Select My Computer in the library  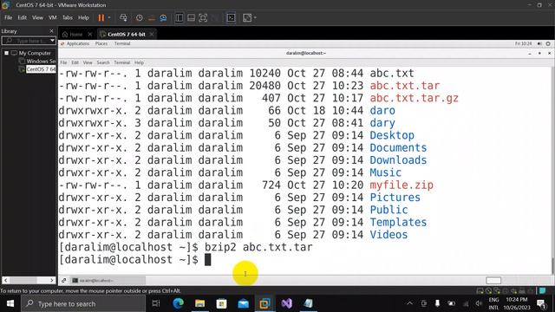(x=35, y=53)
